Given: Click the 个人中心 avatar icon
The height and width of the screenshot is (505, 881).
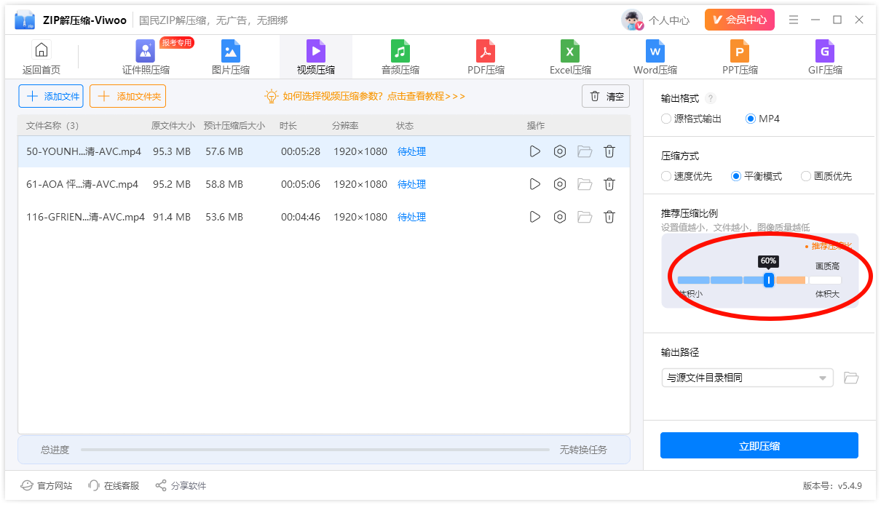Looking at the screenshot, I should pos(632,20).
